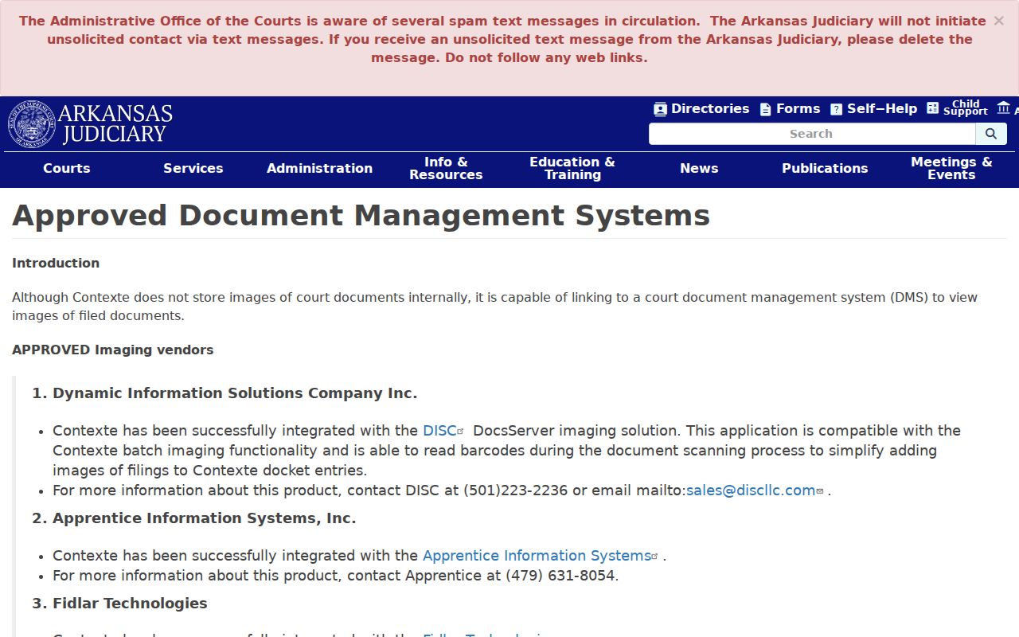Email sales@discllc.com link

click(751, 490)
